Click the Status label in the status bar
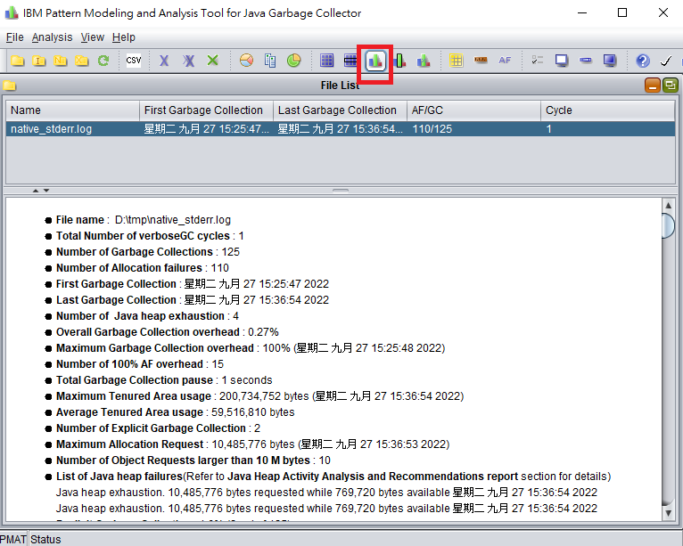 (45, 540)
